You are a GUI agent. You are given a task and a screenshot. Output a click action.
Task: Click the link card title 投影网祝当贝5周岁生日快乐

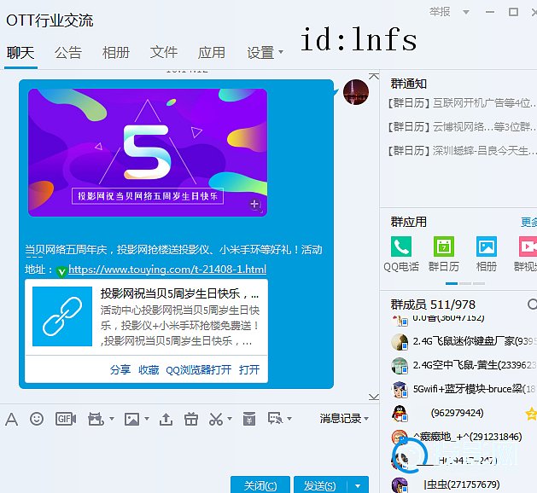tap(179, 293)
